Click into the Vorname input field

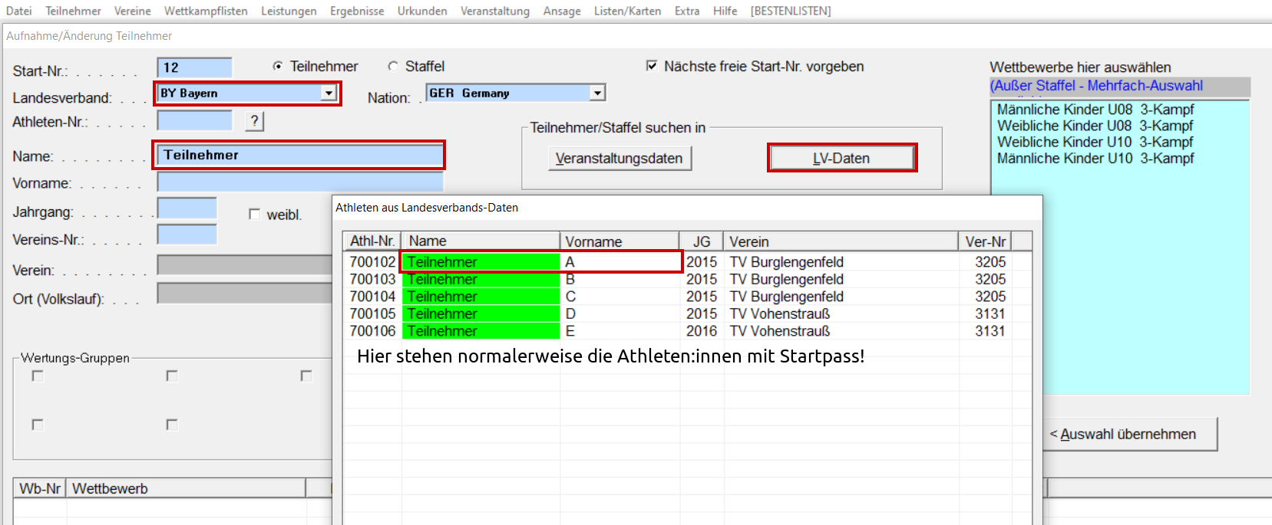299,182
